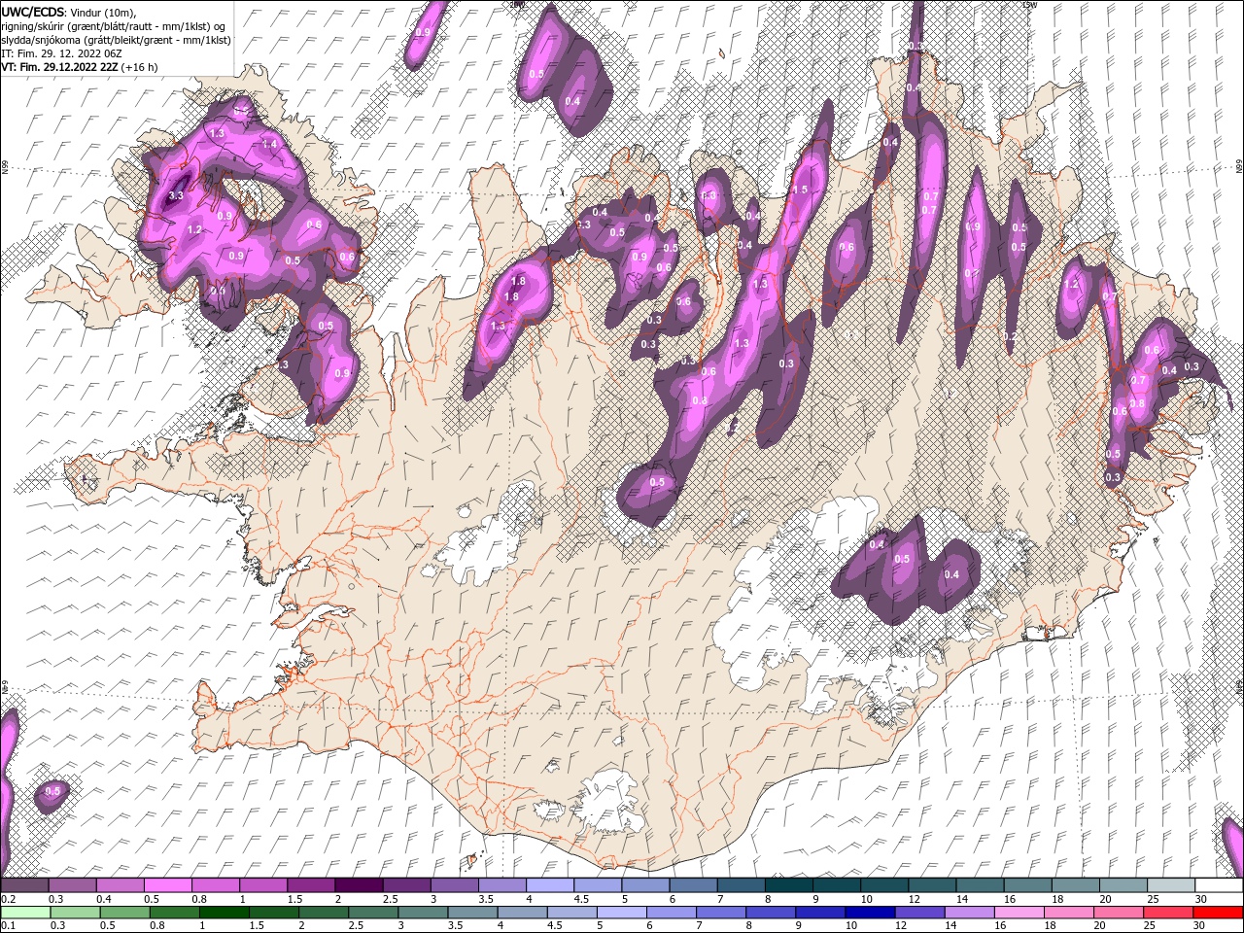Click the 'rigning/skúrir (grænt/blátt/rautt - mm/1klst) og' line

point(115,26)
